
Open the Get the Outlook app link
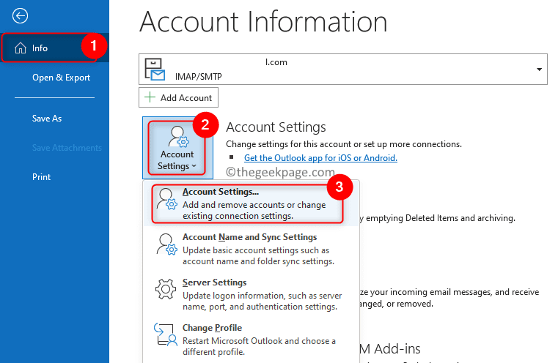[320, 158]
